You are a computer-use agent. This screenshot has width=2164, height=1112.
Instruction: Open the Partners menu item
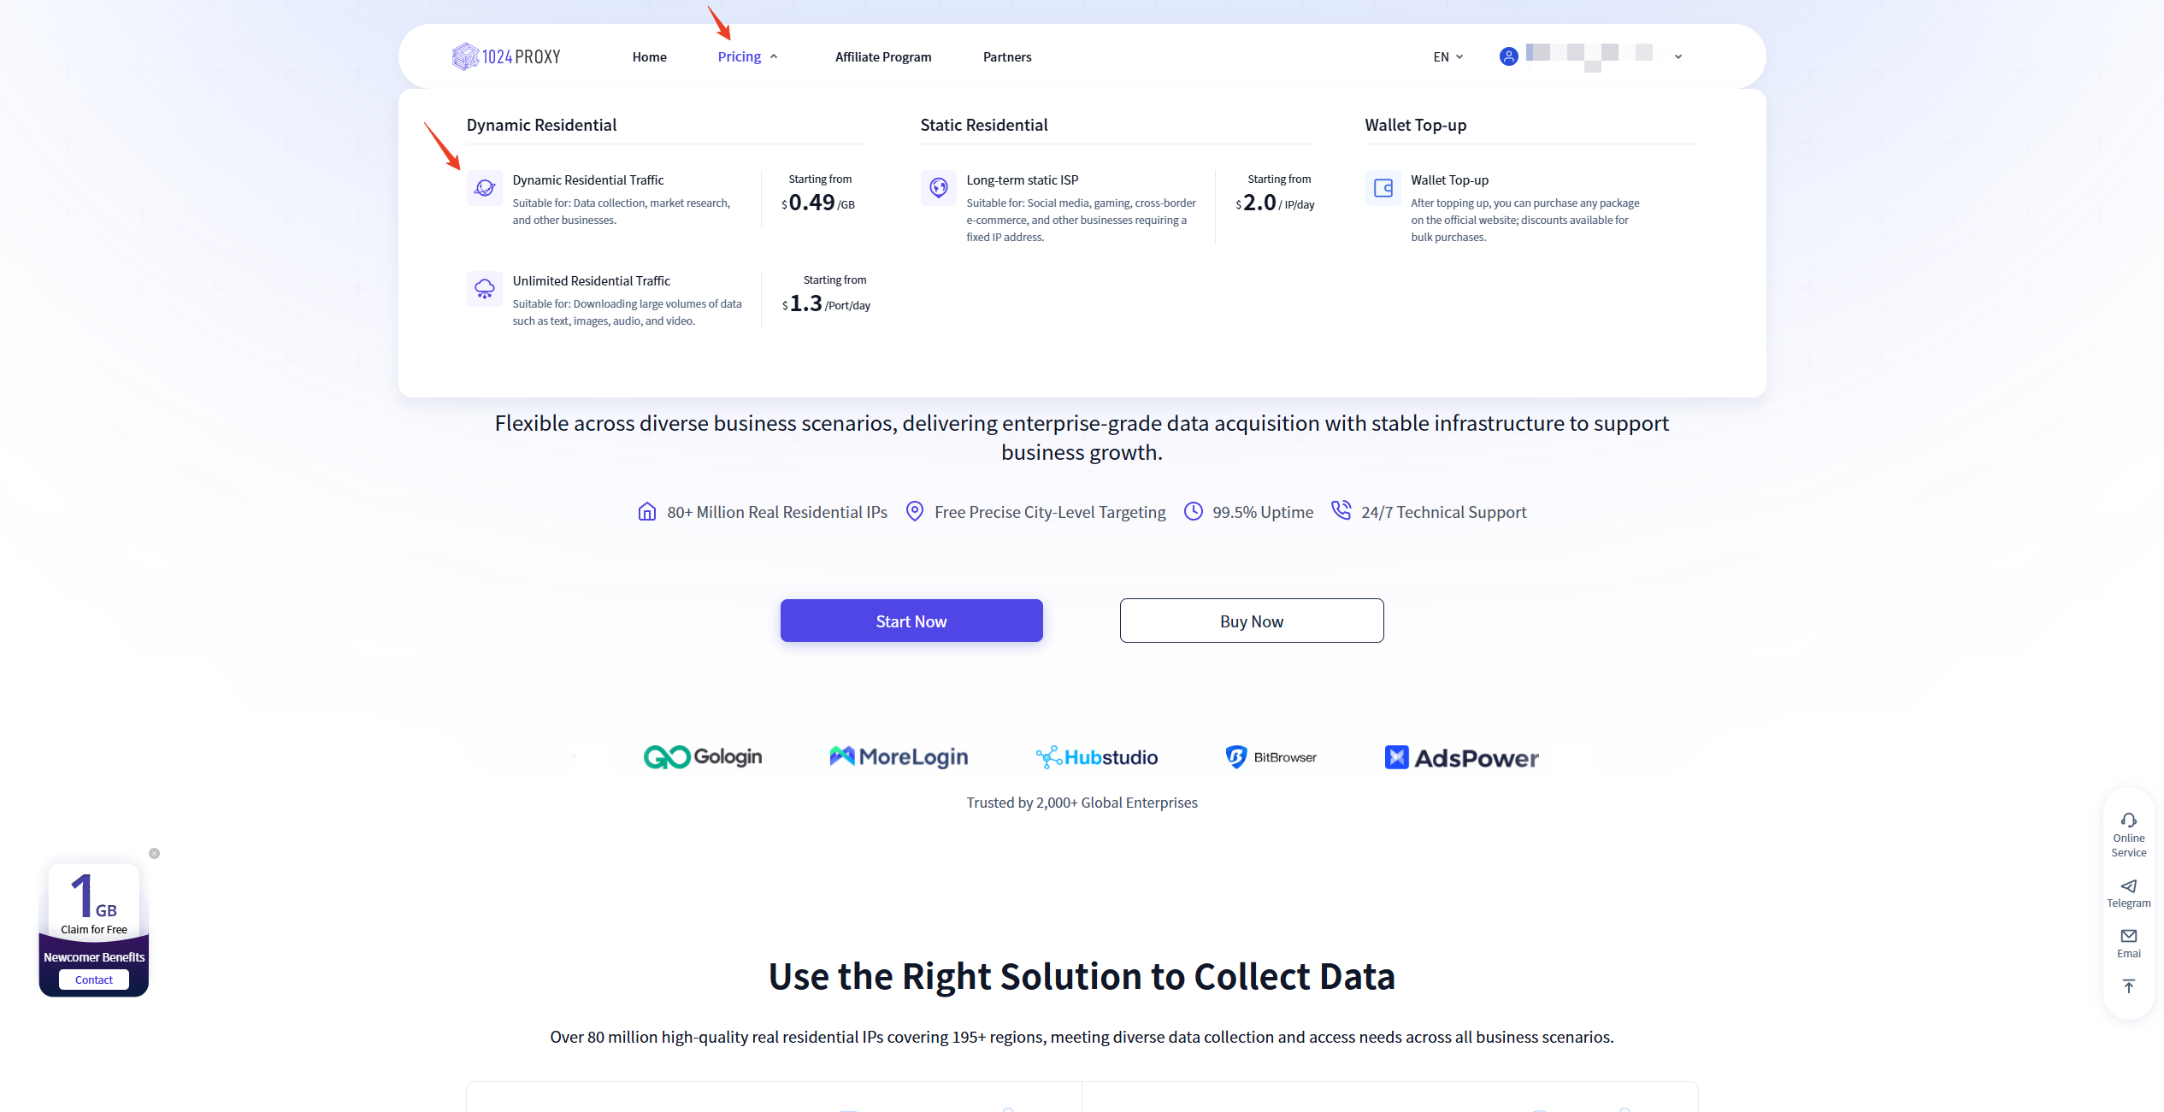[x=1006, y=56]
